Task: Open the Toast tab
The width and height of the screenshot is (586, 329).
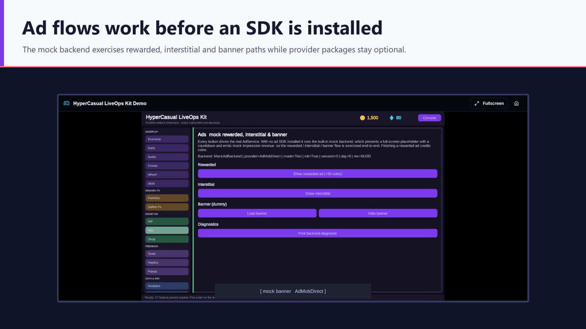Action: click(x=167, y=253)
